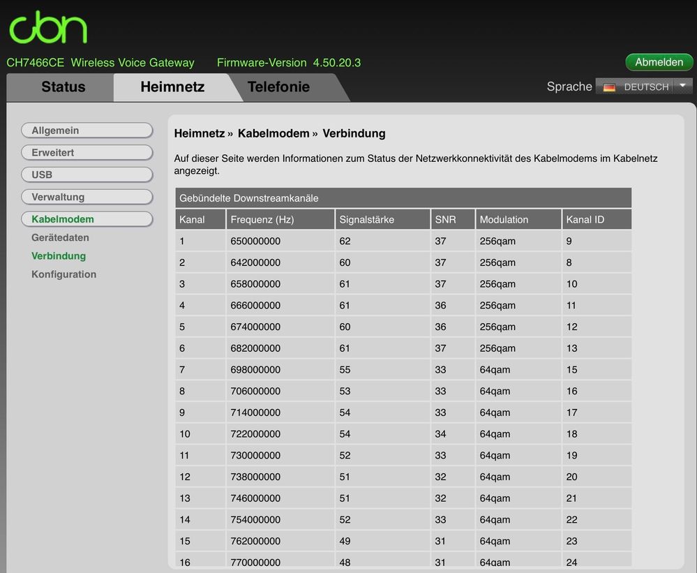Select the Kabelmodem sidebar section

[x=87, y=219]
